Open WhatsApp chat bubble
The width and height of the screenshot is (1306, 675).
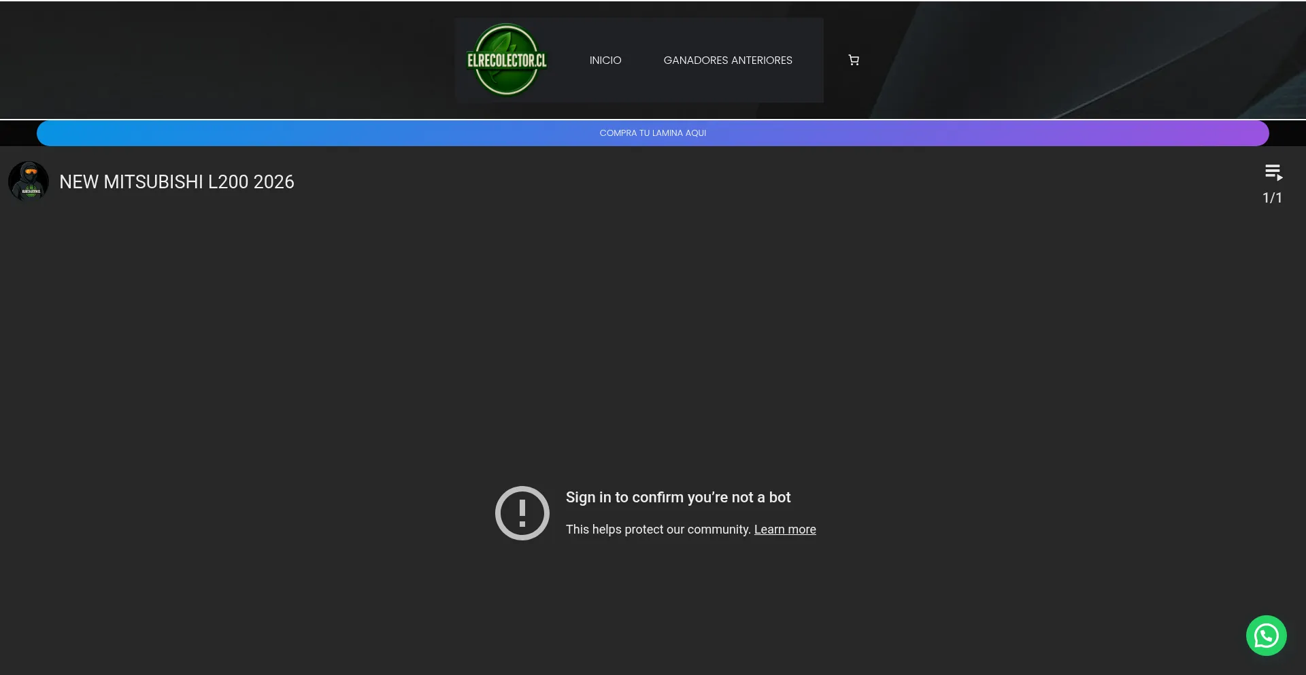[x=1266, y=636]
